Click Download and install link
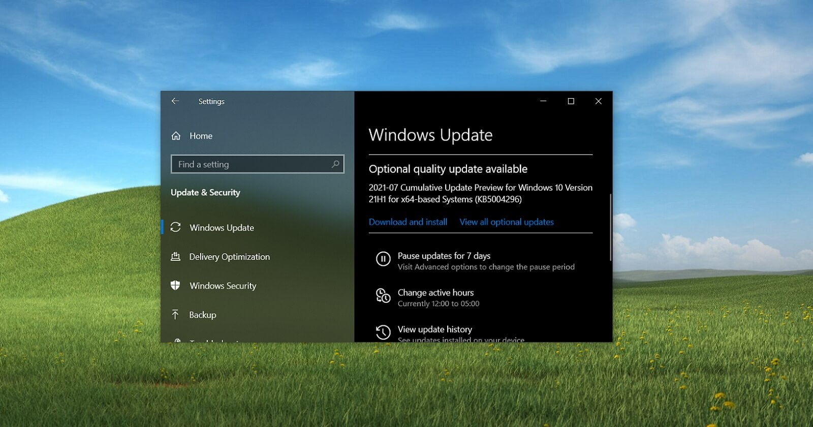Viewport: 813px width, 427px height. point(408,222)
